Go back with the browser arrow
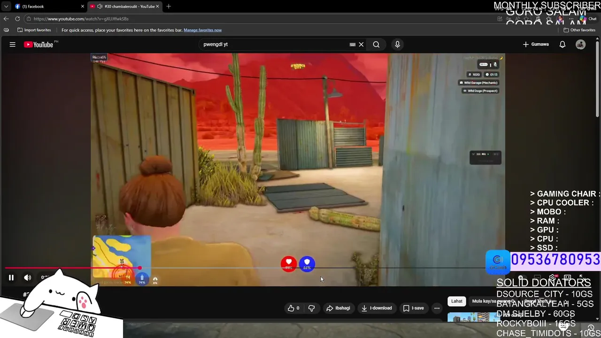Image resolution: width=601 pixels, height=338 pixels. pyautogui.click(x=6, y=19)
